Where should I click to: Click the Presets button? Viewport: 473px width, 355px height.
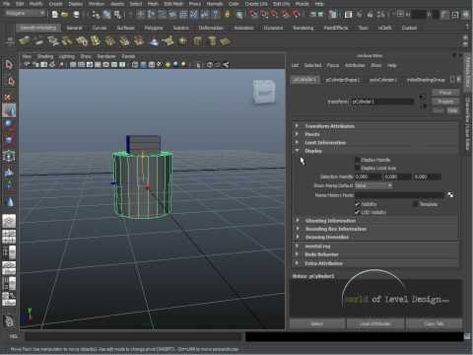point(445,102)
